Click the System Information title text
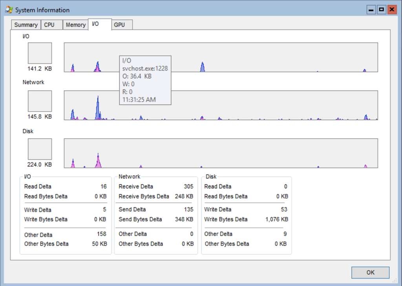The height and width of the screenshot is (286, 402). 42,10
